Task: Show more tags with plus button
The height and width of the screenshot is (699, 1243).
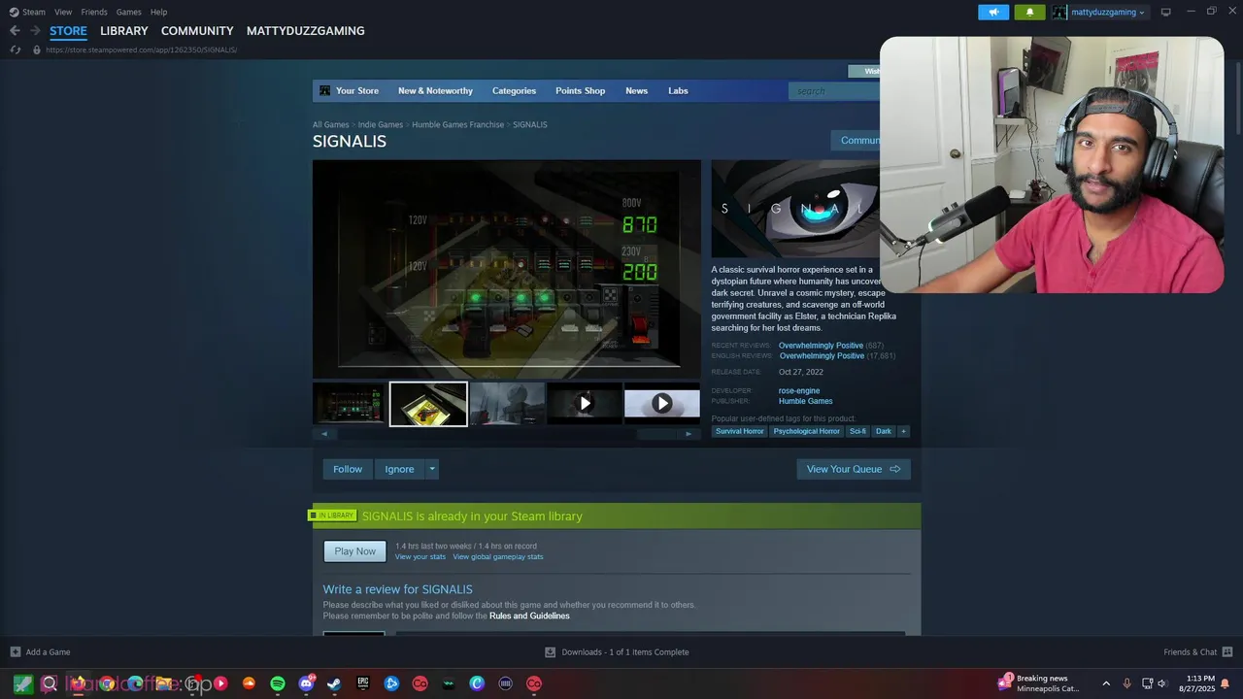Action: [903, 431]
